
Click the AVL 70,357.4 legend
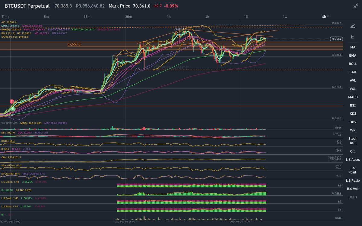pyautogui.click(x=9, y=22)
